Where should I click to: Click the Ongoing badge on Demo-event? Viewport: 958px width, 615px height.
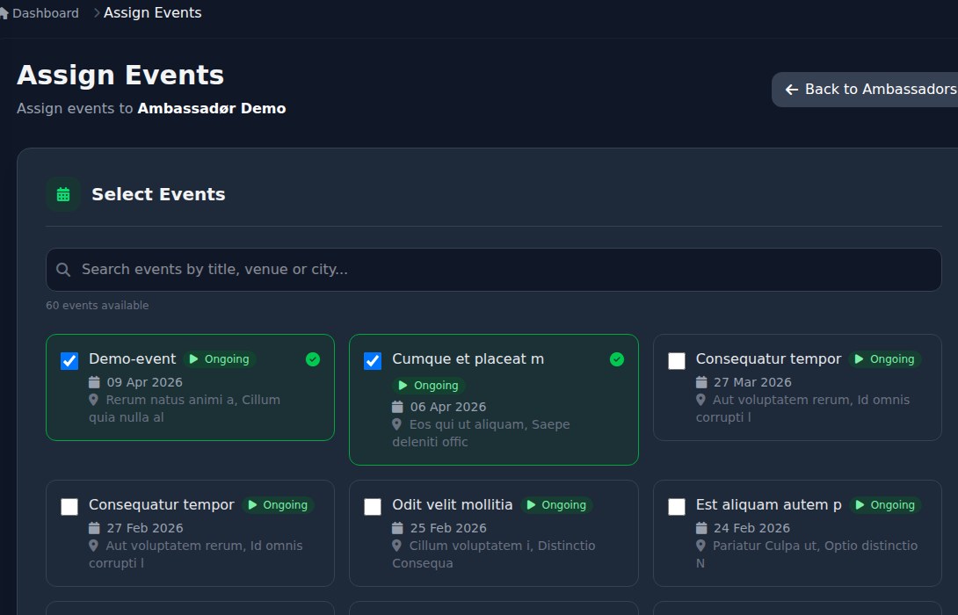coord(220,359)
